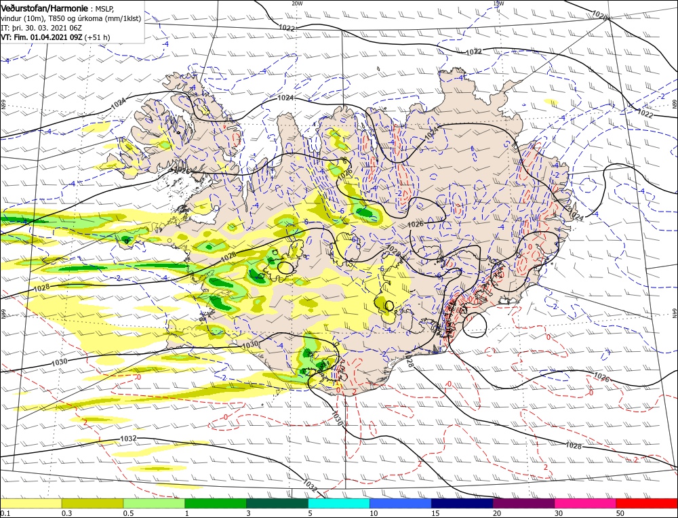Select the '10' legend value
The image size is (678, 518).
coord(374,513)
